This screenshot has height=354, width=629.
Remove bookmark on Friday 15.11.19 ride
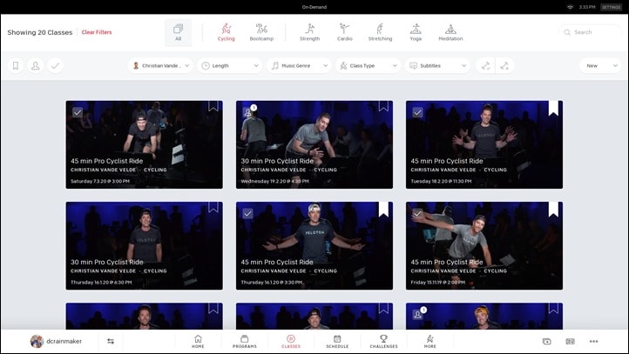[x=553, y=209]
